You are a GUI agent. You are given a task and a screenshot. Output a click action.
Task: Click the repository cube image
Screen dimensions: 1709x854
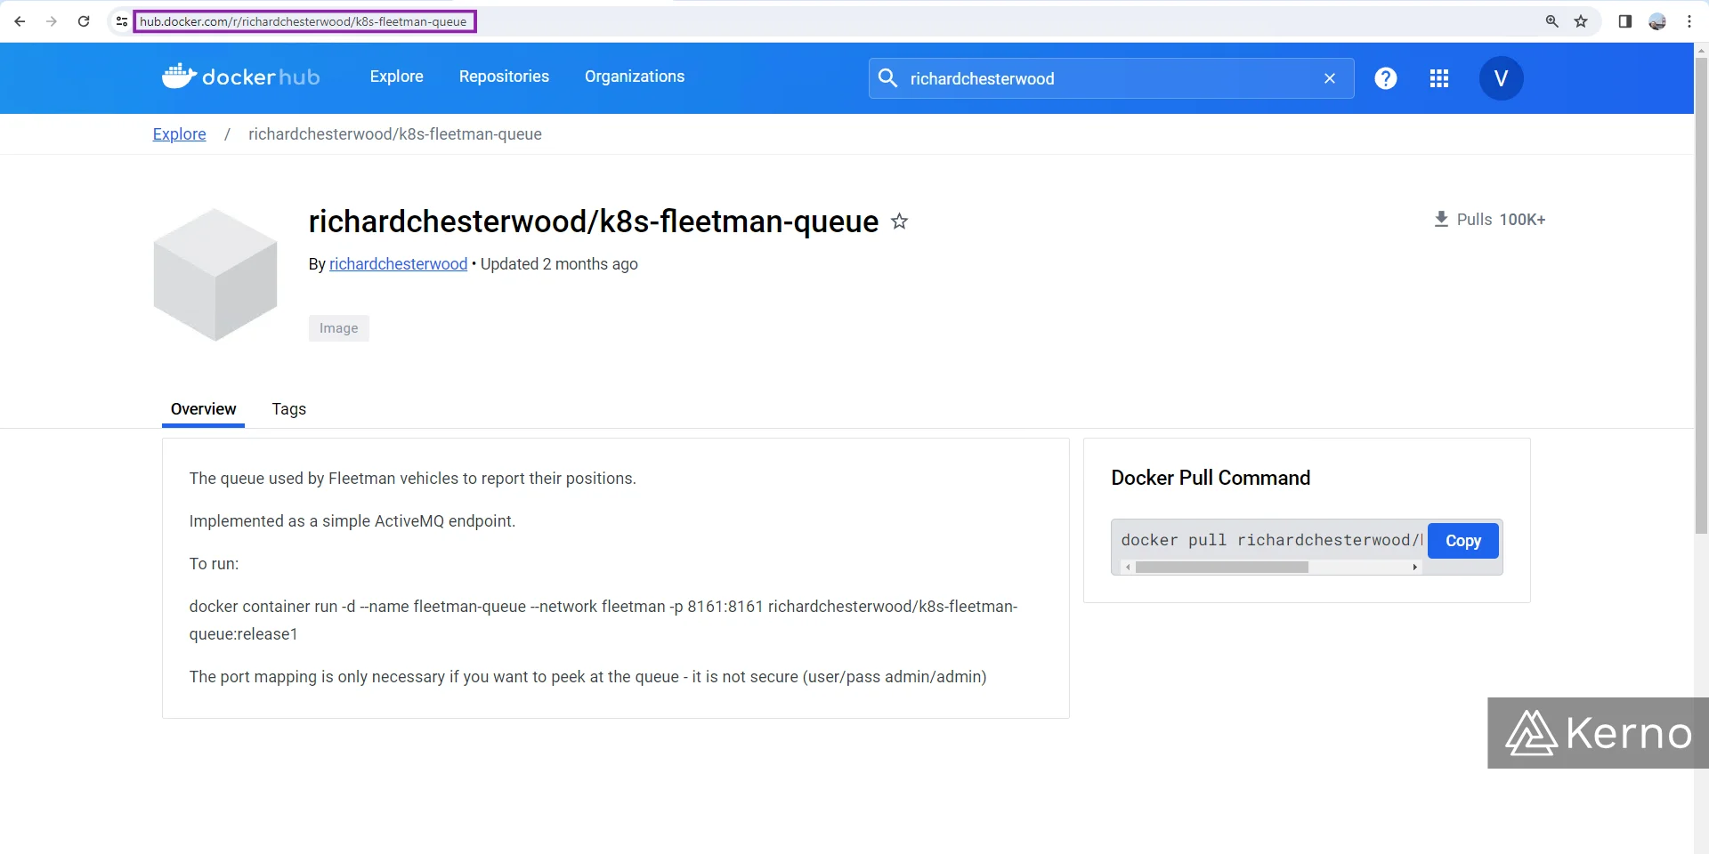coord(215,275)
